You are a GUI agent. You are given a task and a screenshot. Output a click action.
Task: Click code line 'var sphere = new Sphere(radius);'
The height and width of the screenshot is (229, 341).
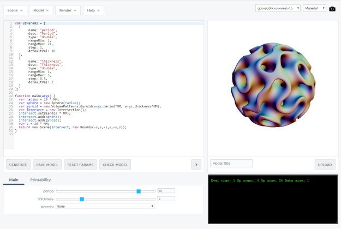coord(49,103)
